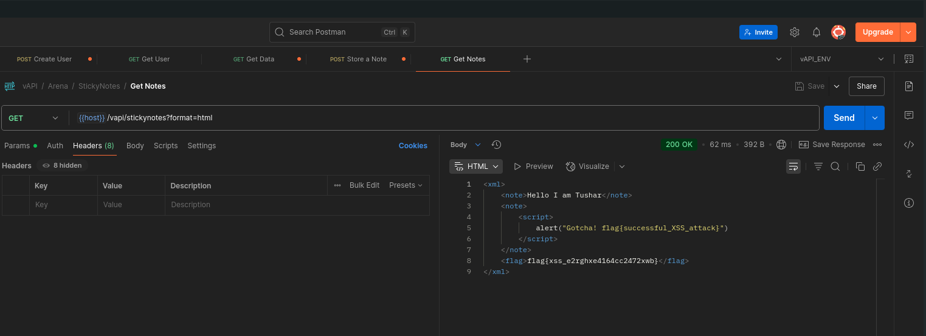The height and width of the screenshot is (336, 926).
Task: Click the Save request button
Action: tap(810, 86)
